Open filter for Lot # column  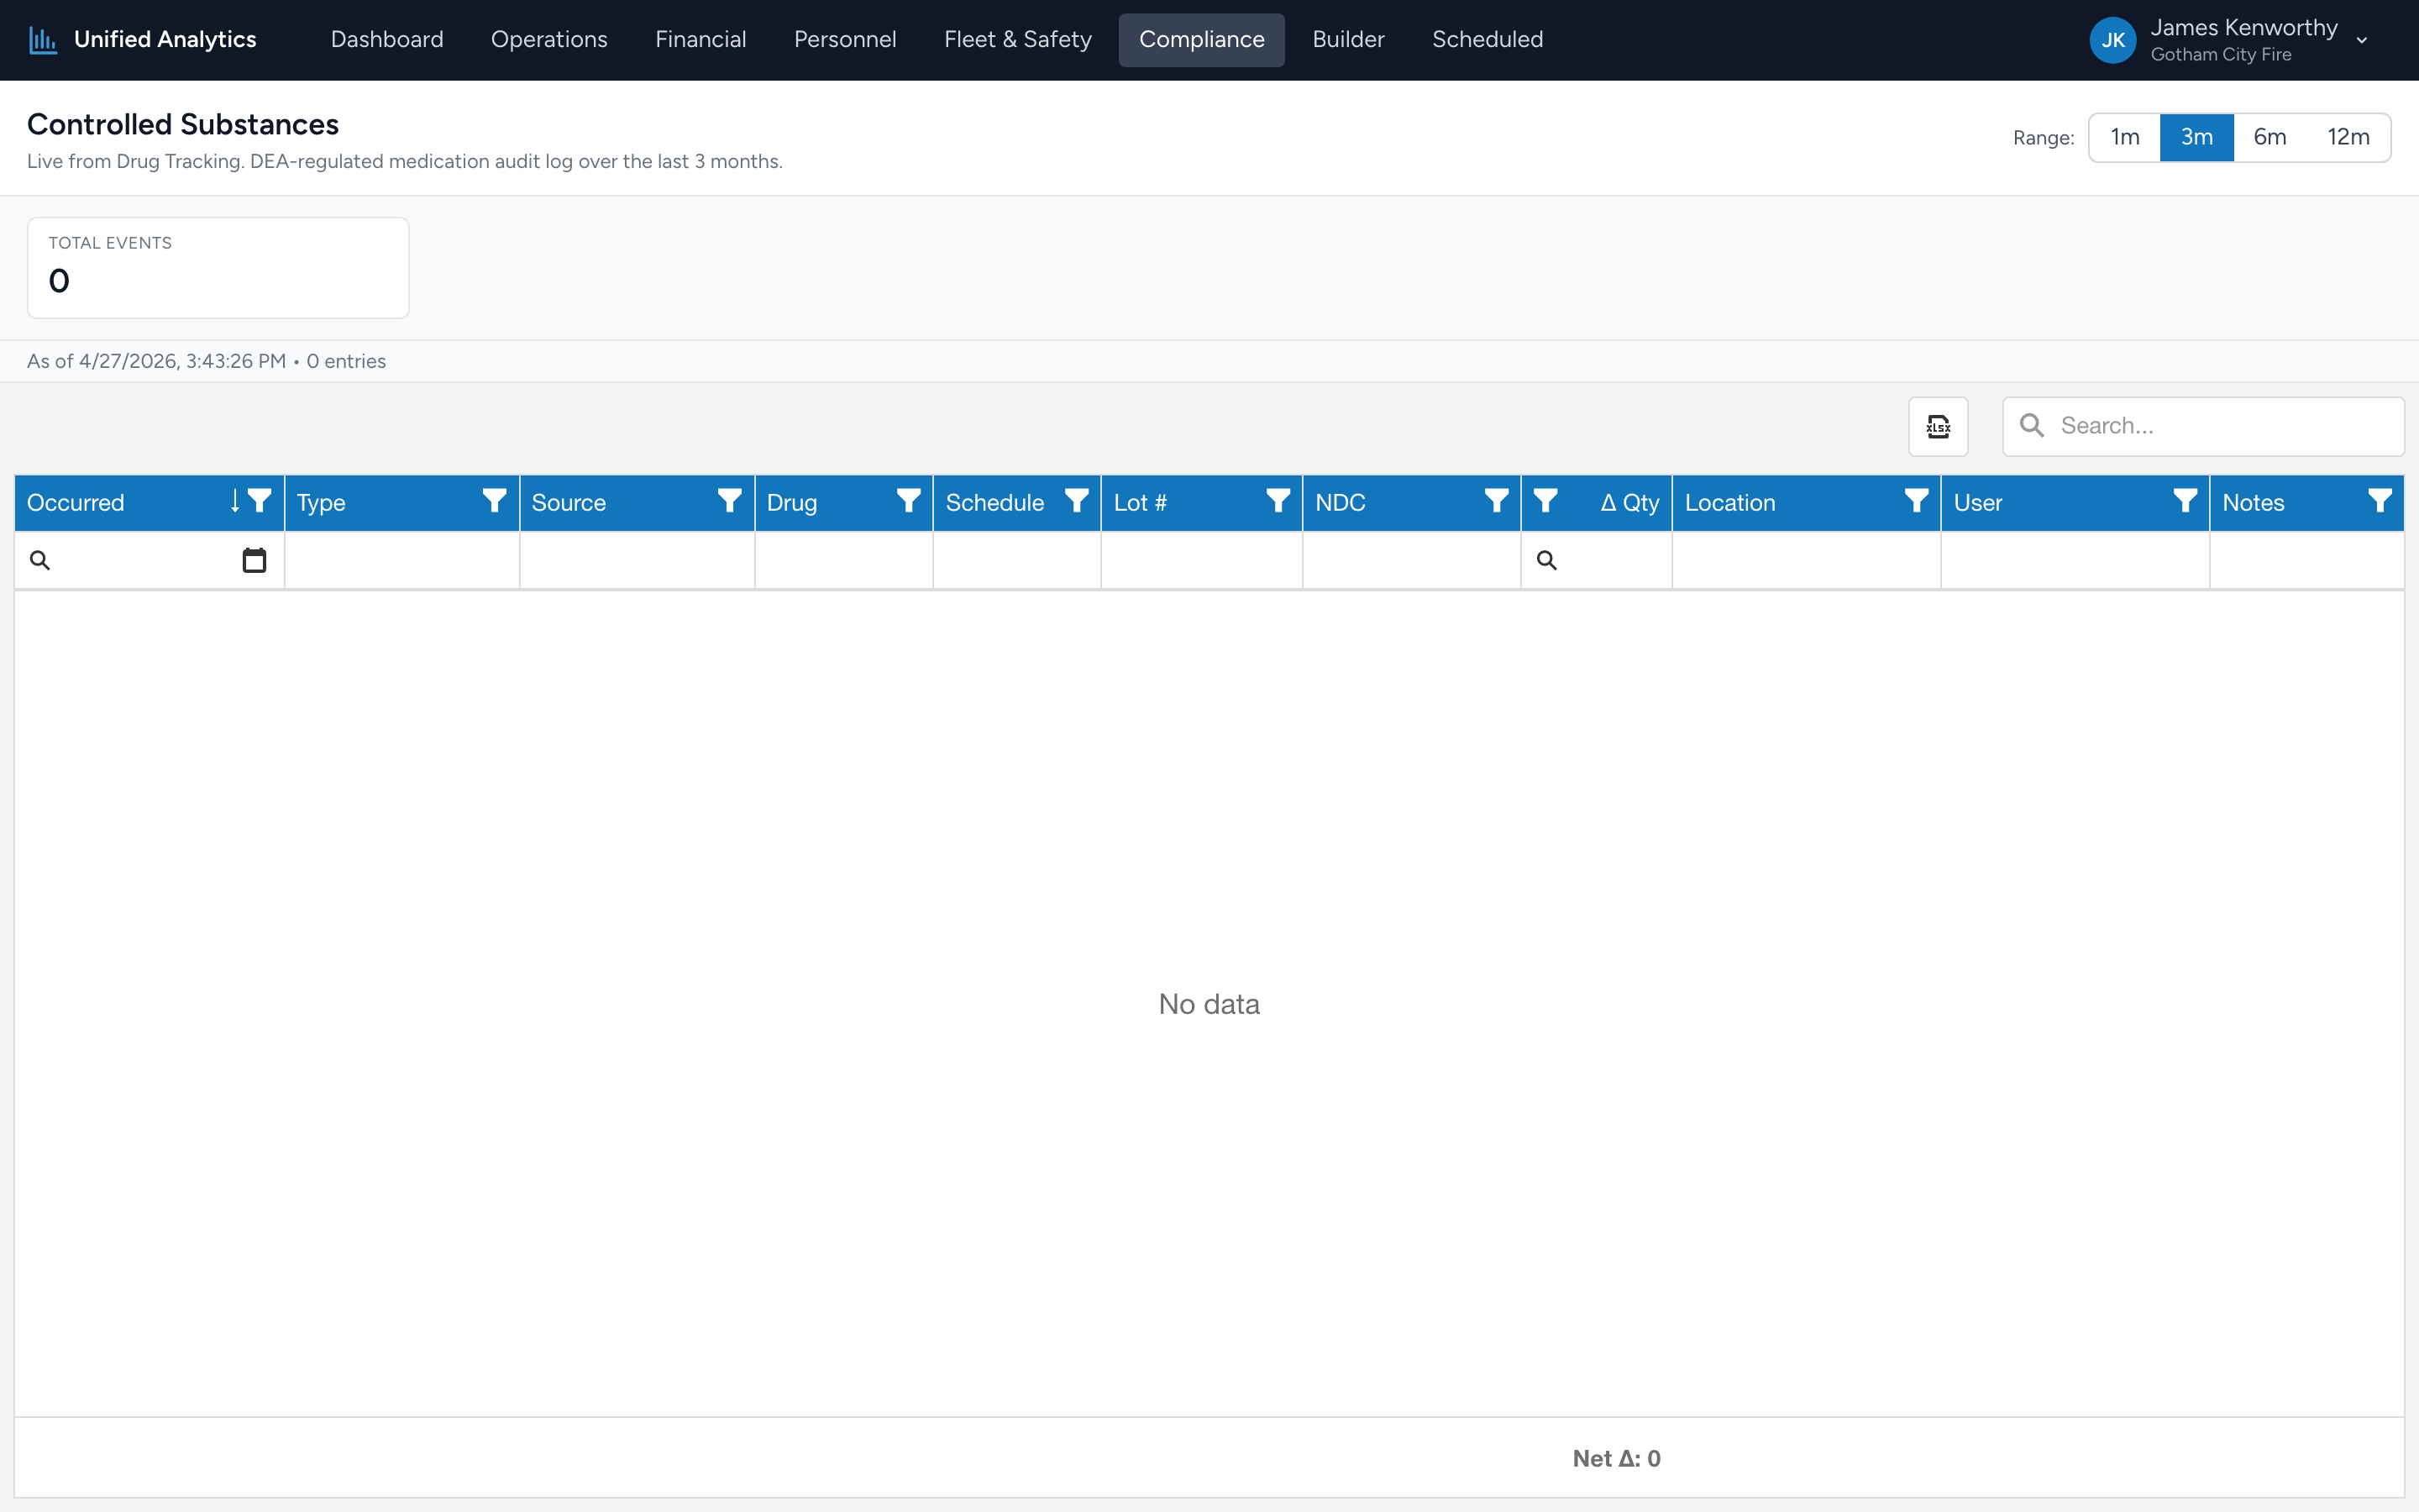coord(1278,501)
